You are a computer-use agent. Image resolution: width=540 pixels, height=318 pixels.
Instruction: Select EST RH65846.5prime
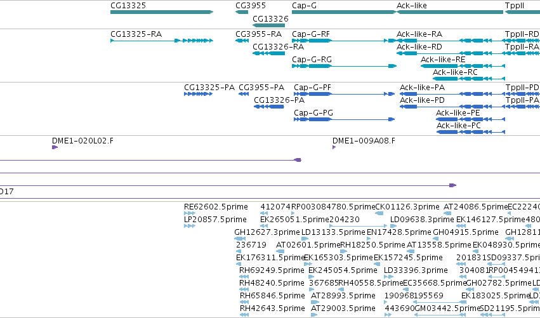pos(272,296)
